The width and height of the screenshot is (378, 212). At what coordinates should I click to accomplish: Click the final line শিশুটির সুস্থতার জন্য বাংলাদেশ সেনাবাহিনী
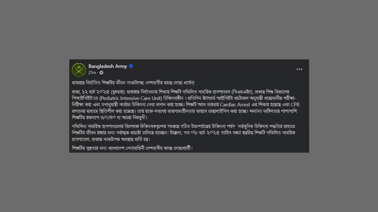point(132,148)
